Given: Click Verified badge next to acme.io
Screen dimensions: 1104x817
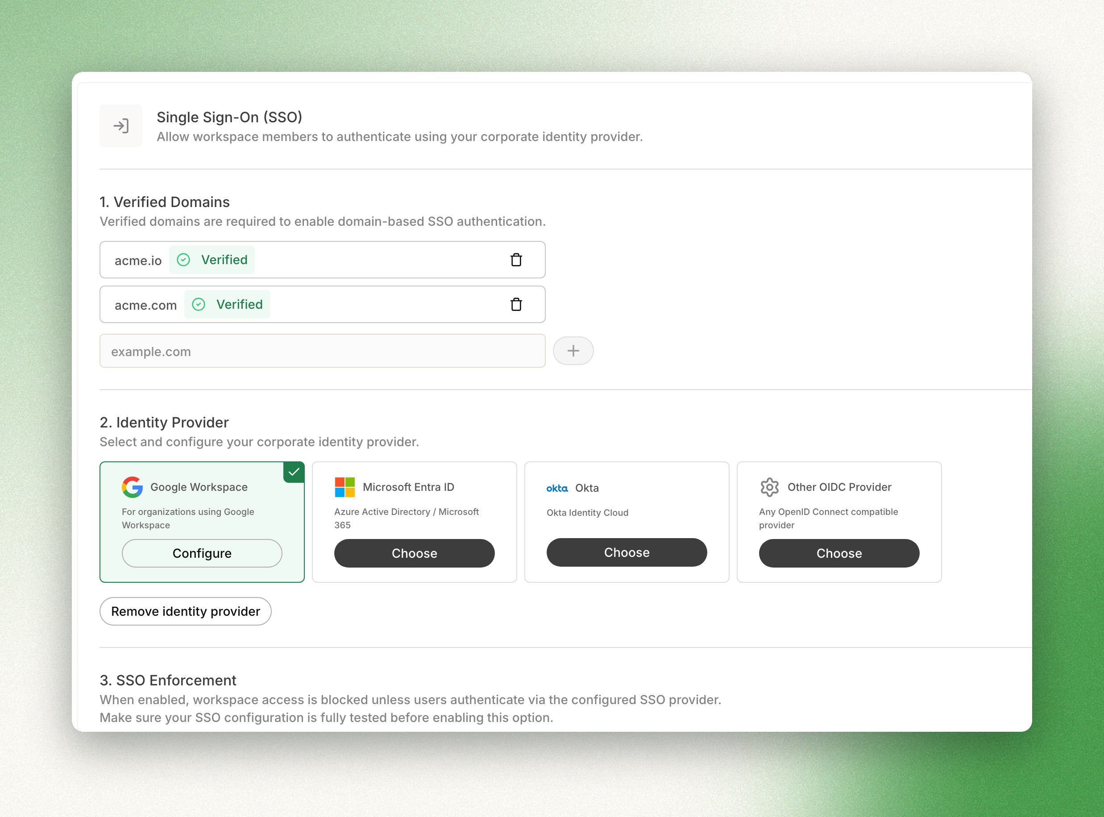Looking at the screenshot, I should click(212, 260).
